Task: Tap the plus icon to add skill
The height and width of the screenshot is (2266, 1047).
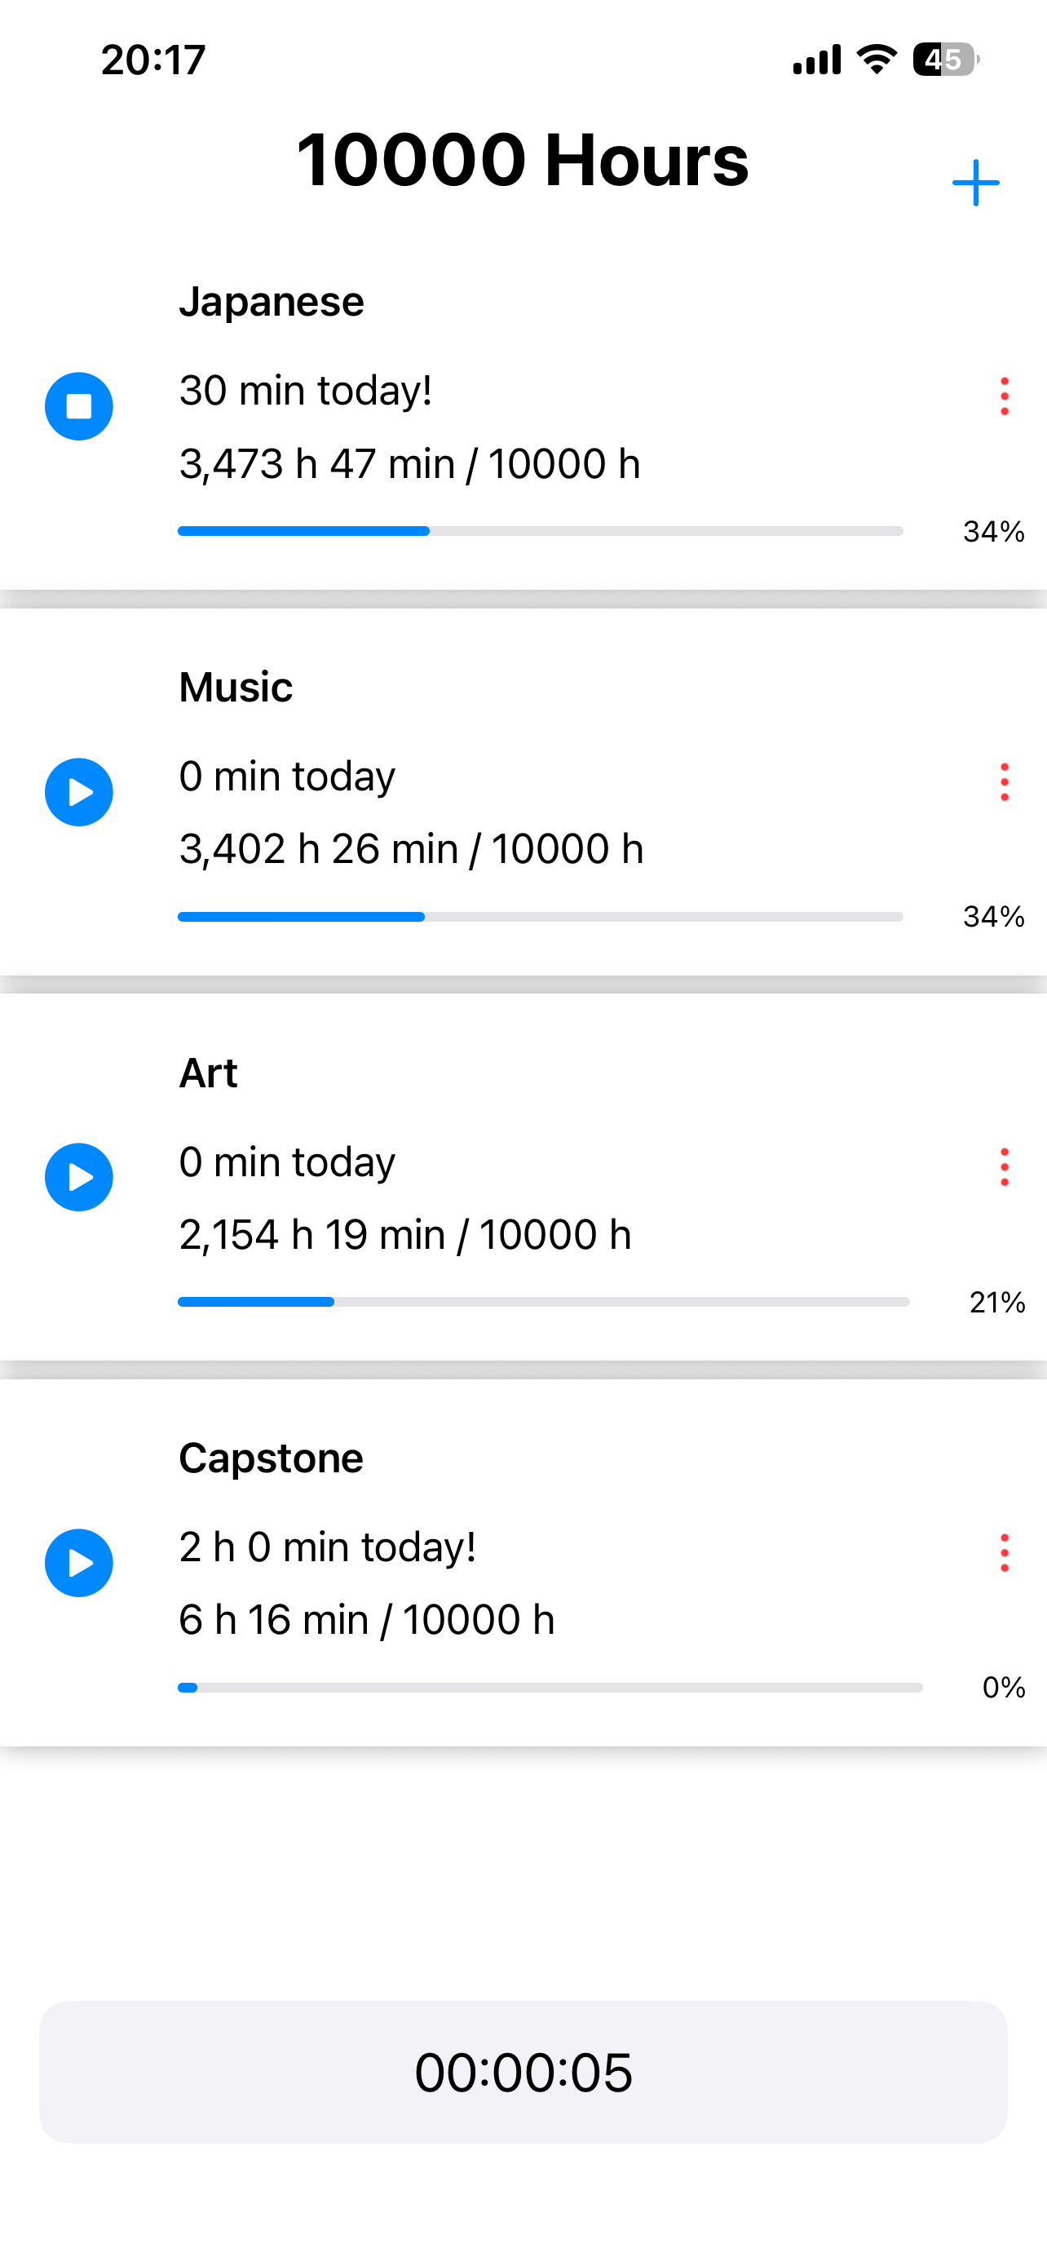Action: tap(975, 183)
